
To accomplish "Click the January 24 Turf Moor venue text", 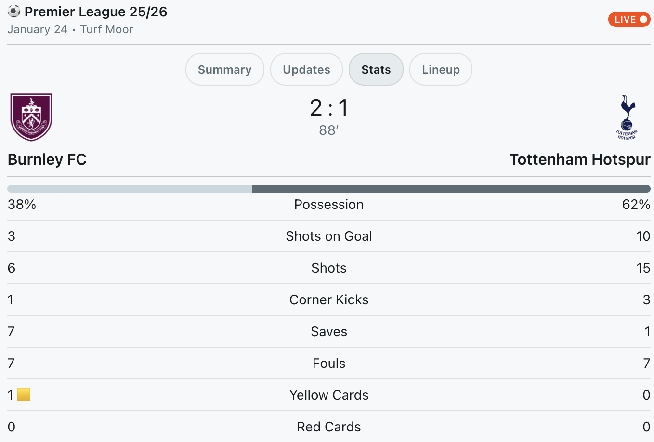I will click(70, 29).
